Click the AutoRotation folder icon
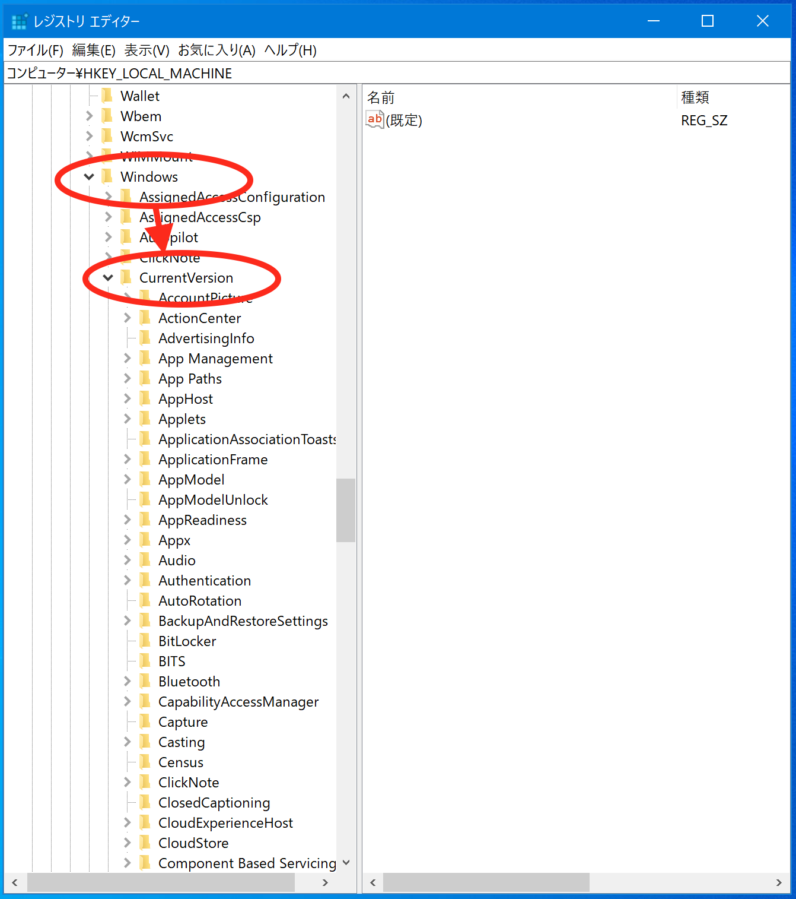Screen dimensions: 796x899 click(x=145, y=600)
